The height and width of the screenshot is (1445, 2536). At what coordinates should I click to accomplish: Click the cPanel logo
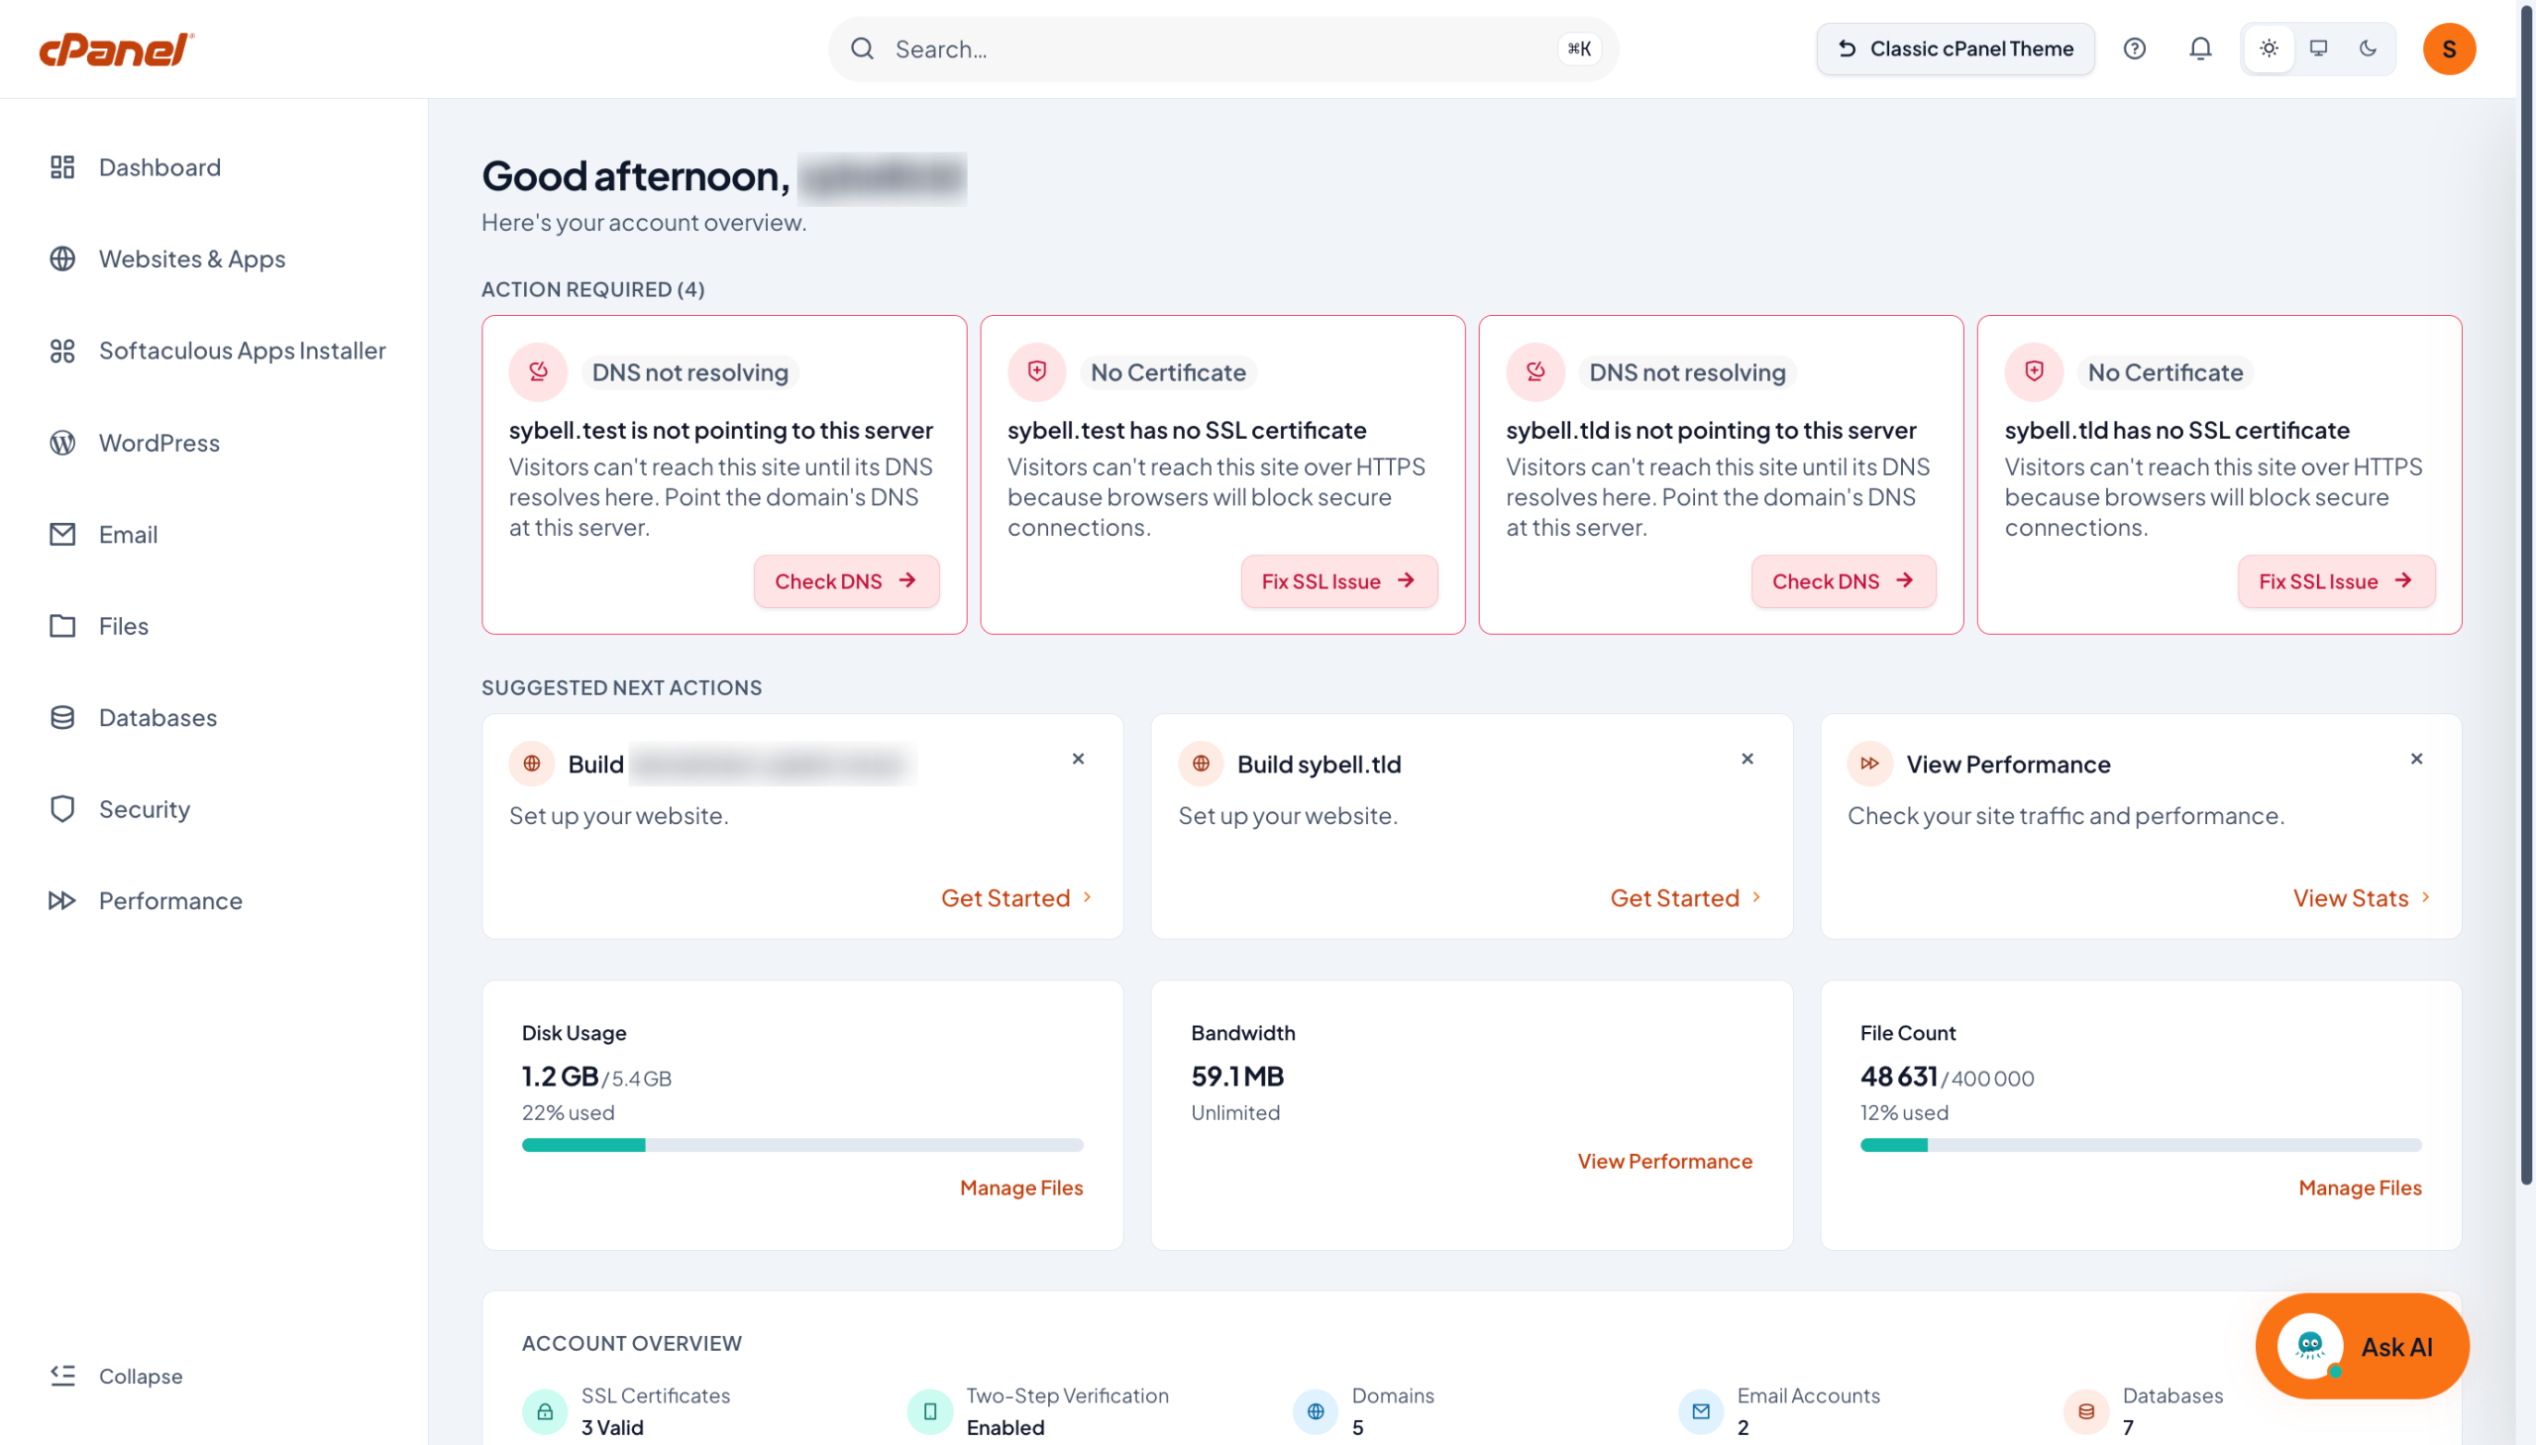(116, 49)
